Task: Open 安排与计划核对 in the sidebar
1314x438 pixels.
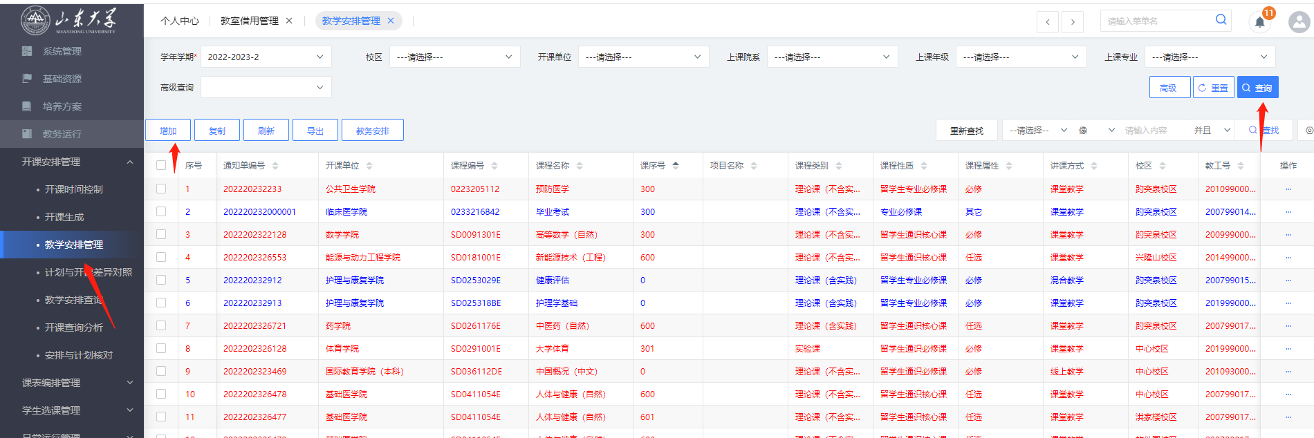Action: tap(79, 355)
